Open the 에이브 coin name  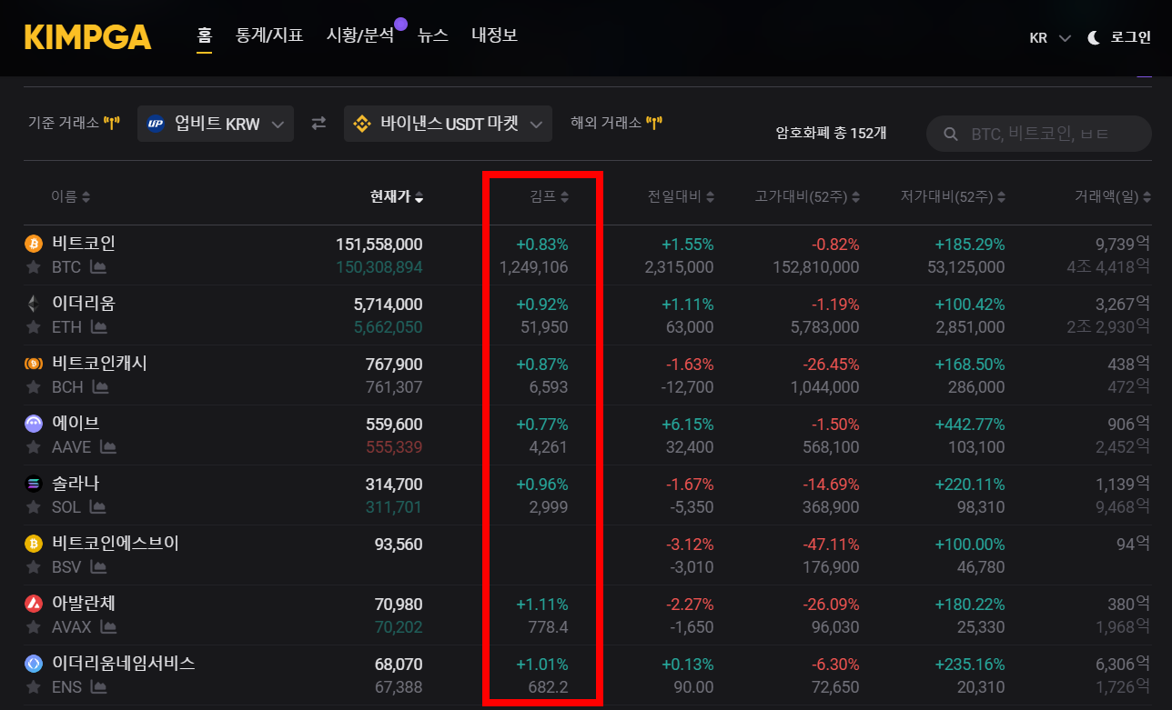click(x=76, y=424)
